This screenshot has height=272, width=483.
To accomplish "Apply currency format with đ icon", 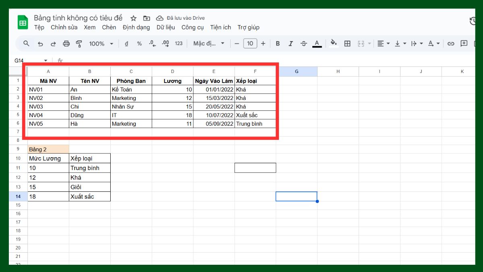I will click(126, 43).
